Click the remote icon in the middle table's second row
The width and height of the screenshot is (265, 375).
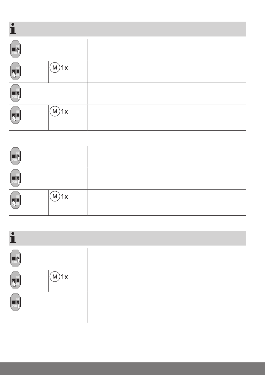click(16, 178)
